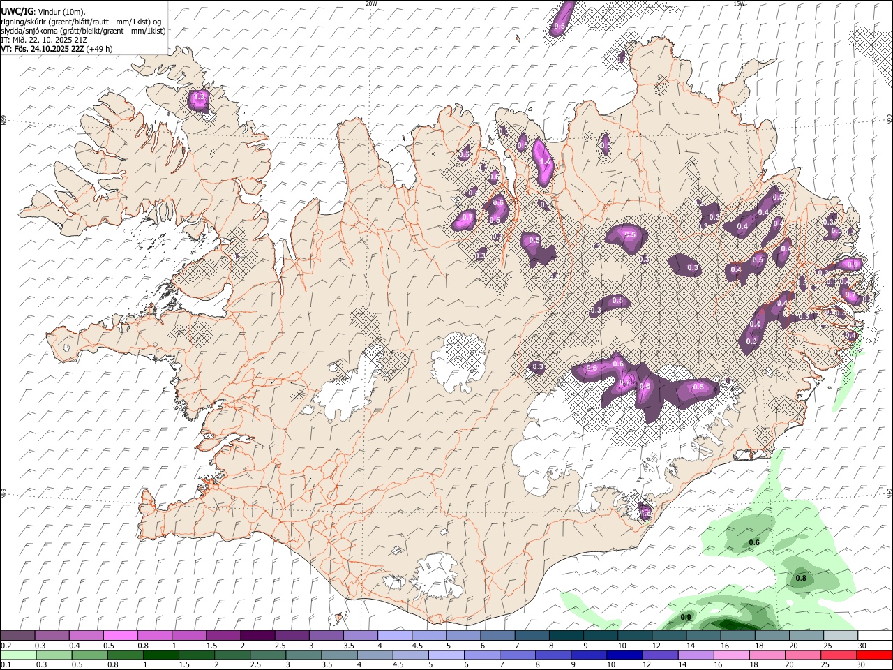Select the bright red 30 swatch in lower legend

coord(873,655)
